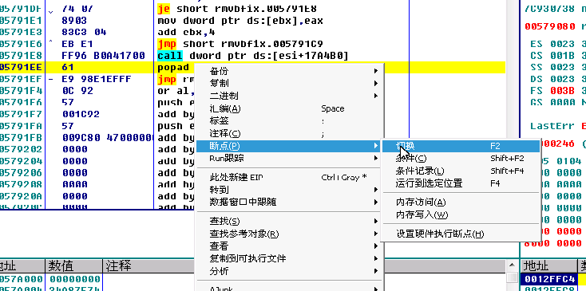The image size is (586, 291).
Task: Open the 分析 submenu
Action: (290, 271)
